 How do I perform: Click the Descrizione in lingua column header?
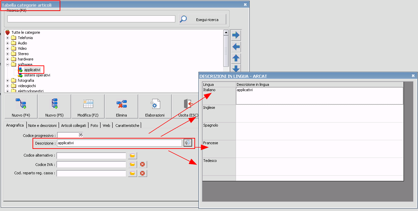pos(319,84)
